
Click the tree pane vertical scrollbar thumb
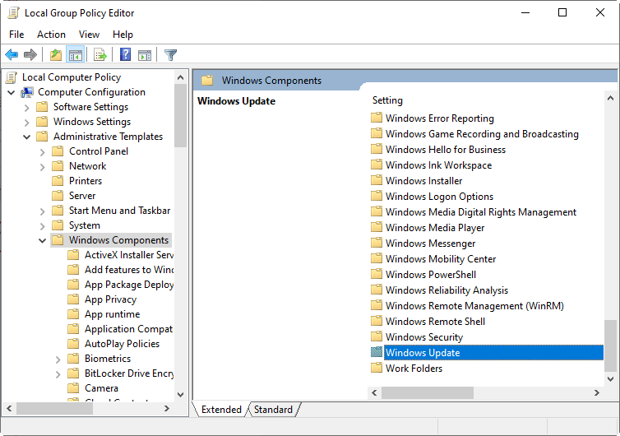point(180,115)
